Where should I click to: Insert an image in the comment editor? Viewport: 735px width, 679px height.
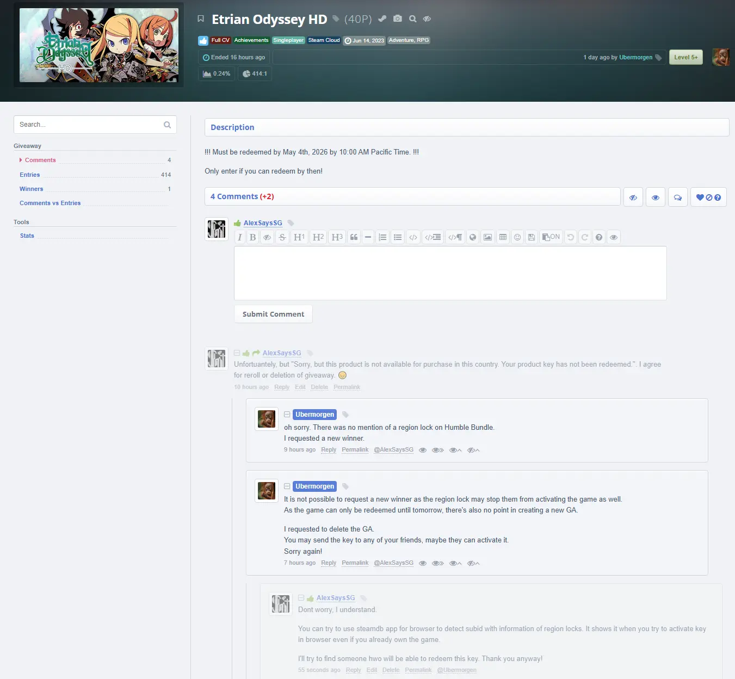[488, 237]
